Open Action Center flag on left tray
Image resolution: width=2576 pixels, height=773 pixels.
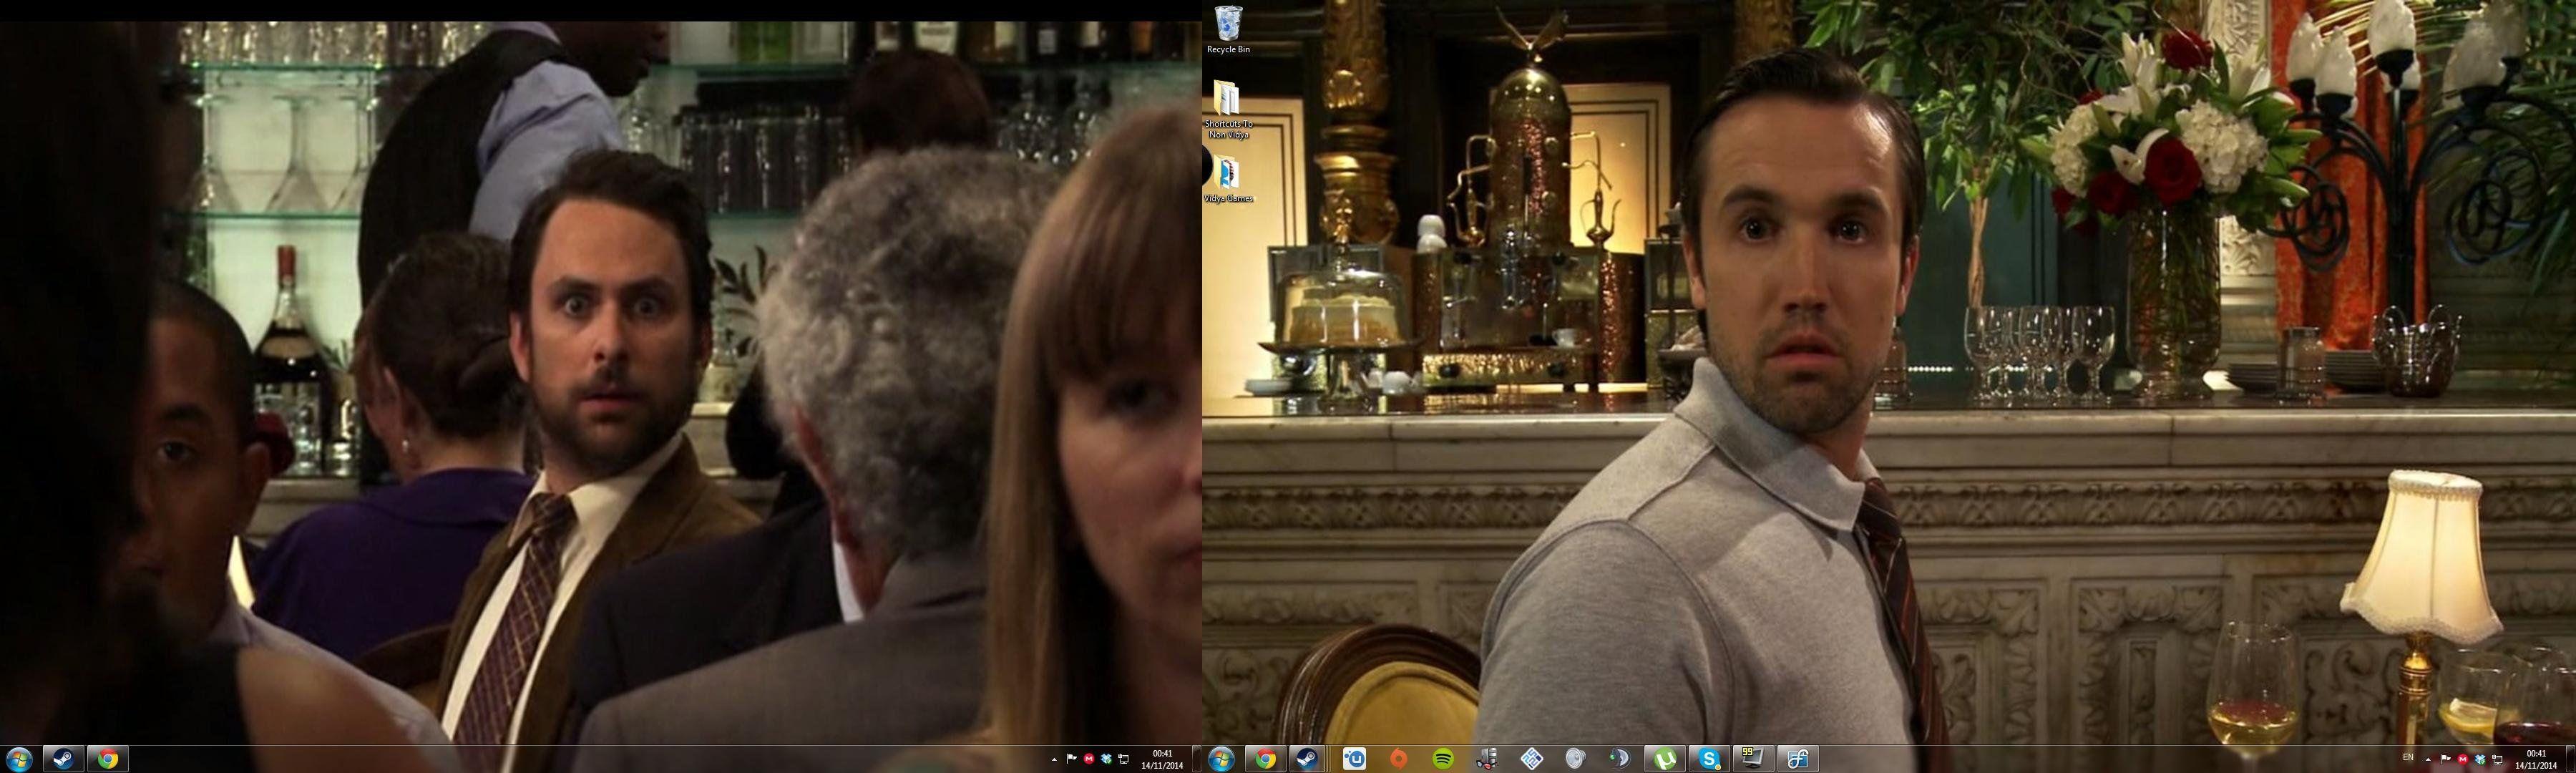(x=1072, y=759)
